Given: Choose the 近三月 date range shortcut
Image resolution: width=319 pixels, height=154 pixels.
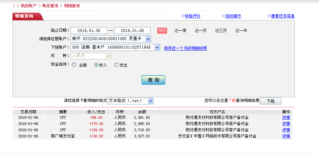Looking at the screenshot, I should coord(221,31).
